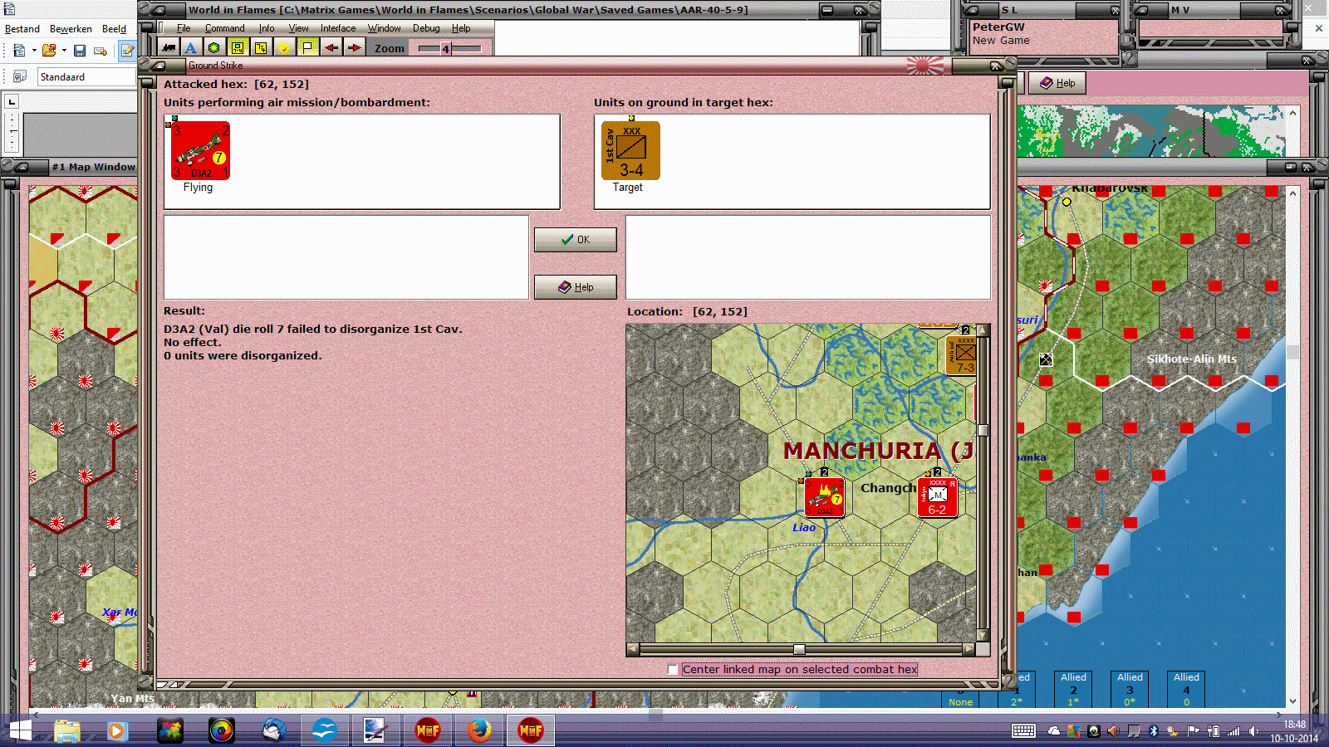Click the 6-2 HQ counter near Changchun
Image resolution: width=1329 pixels, height=747 pixels.
pos(938,497)
